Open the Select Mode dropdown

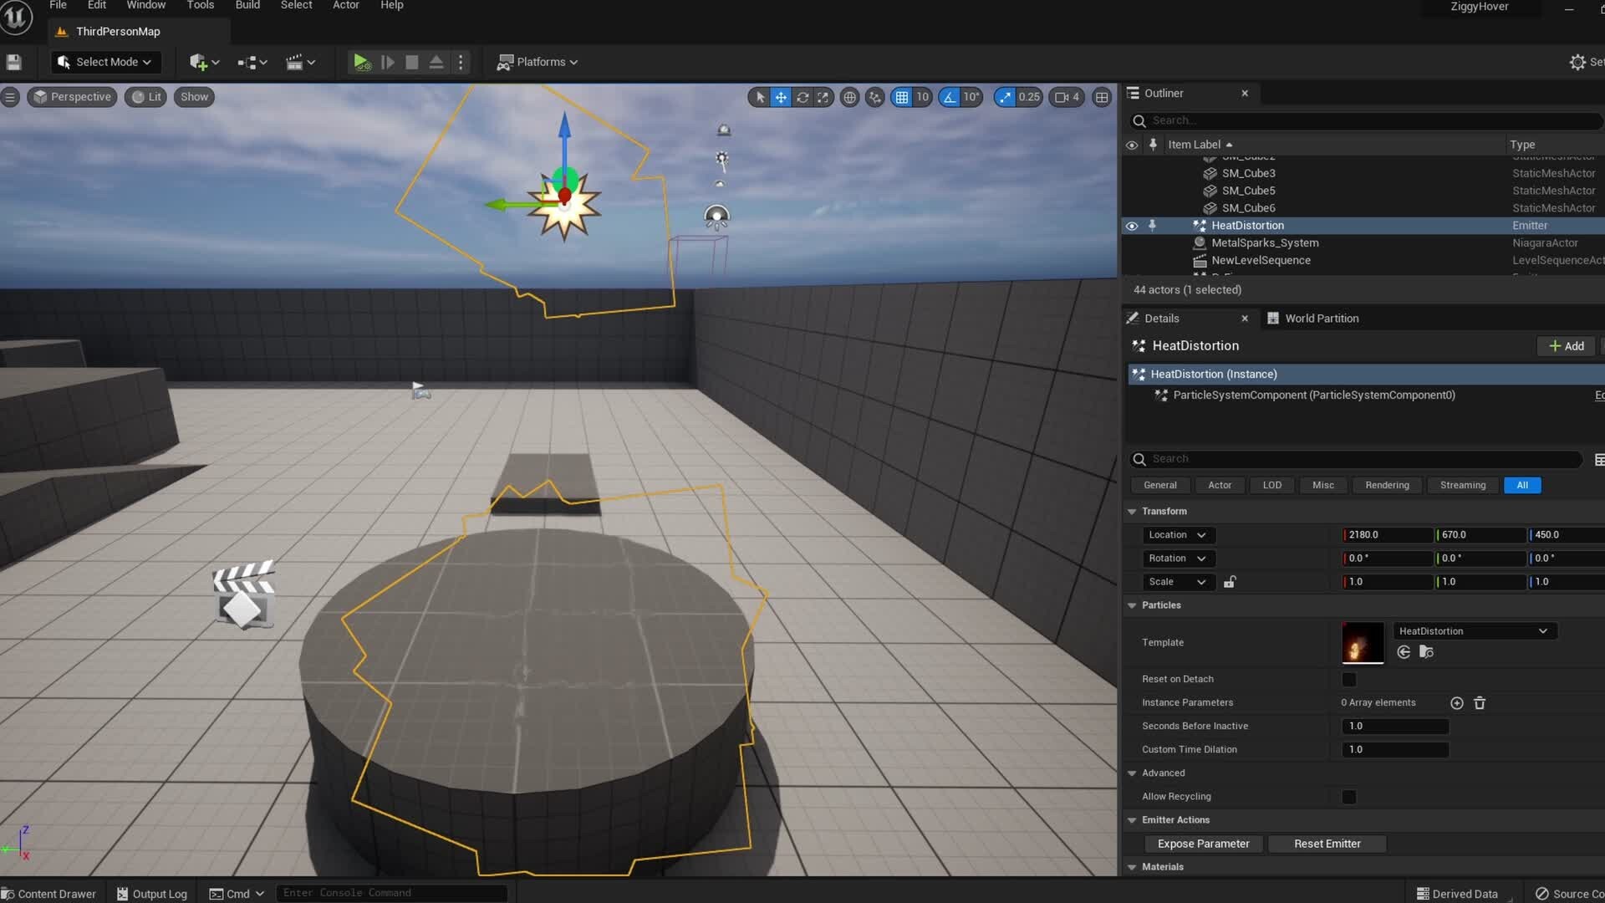[x=104, y=62]
